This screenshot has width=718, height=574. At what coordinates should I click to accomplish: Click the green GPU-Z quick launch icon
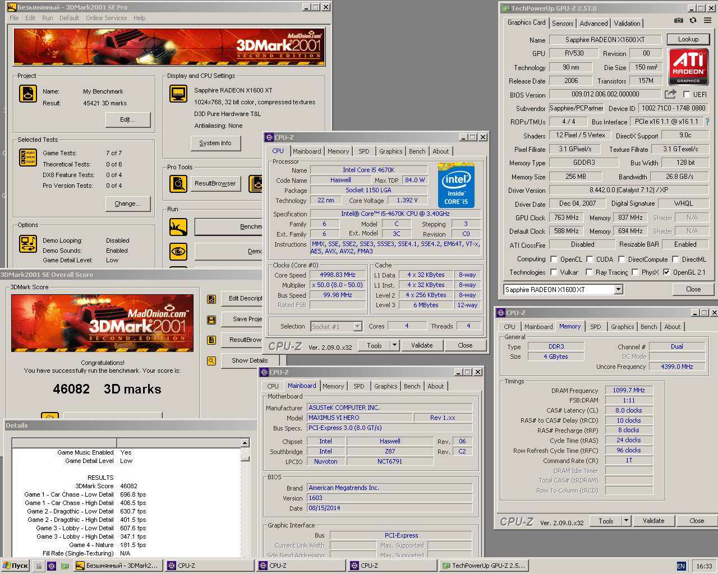[x=65, y=566]
